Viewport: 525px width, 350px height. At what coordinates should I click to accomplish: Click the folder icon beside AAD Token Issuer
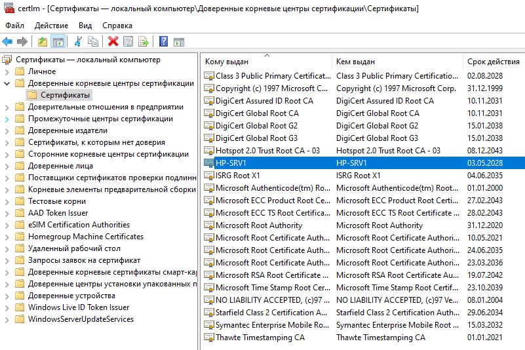(x=20, y=213)
